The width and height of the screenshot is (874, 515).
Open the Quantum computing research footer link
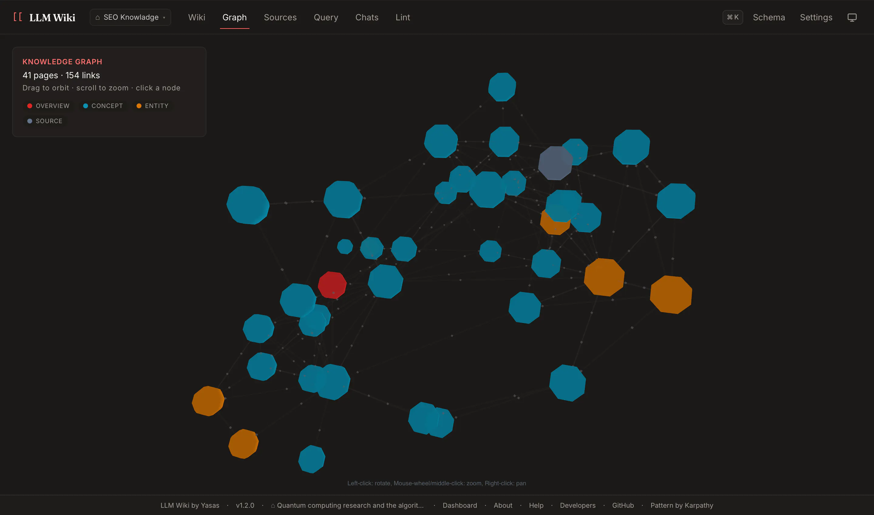(x=350, y=505)
